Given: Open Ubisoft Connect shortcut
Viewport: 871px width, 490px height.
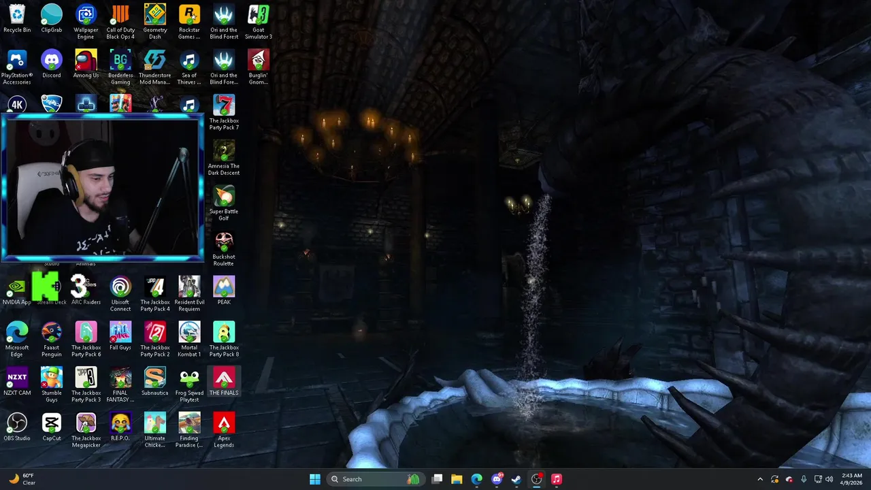Looking at the screenshot, I should (120, 294).
